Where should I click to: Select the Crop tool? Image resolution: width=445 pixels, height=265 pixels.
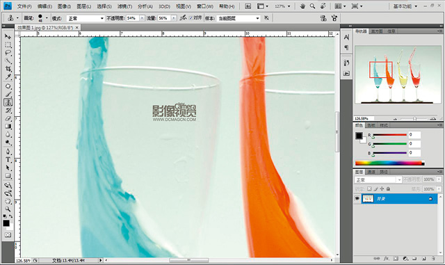tap(8, 69)
